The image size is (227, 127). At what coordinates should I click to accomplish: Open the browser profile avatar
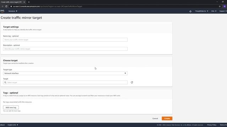[x=225, y=6]
